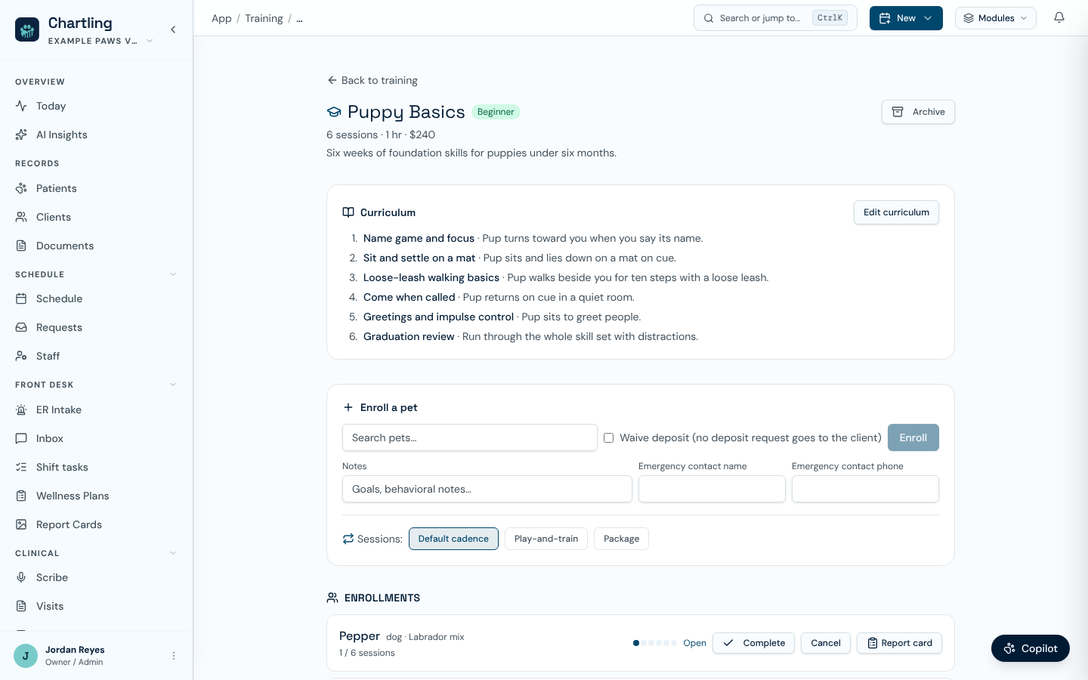Select Play-and-train sessions option
The height and width of the screenshot is (680, 1088).
(546, 539)
